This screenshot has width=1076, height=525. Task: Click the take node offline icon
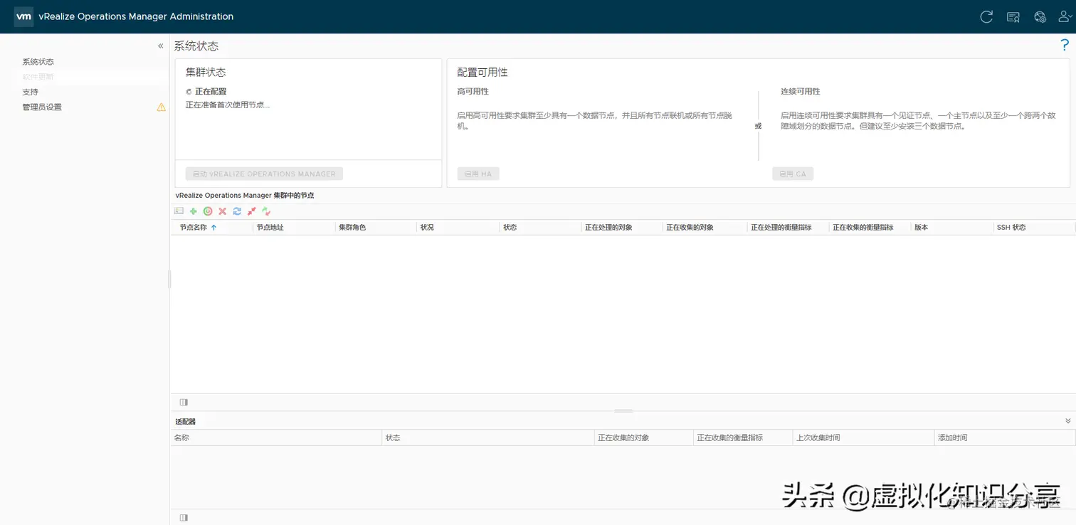(x=251, y=211)
